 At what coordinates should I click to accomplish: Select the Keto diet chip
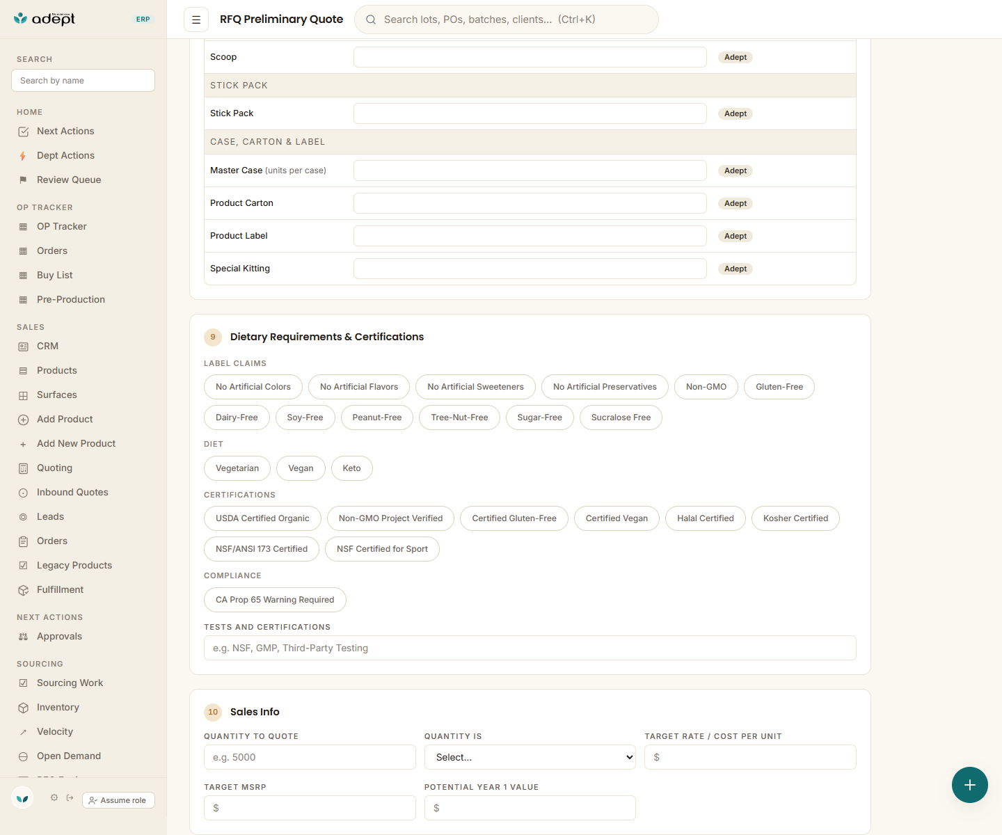pyautogui.click(x=352, y=468)
